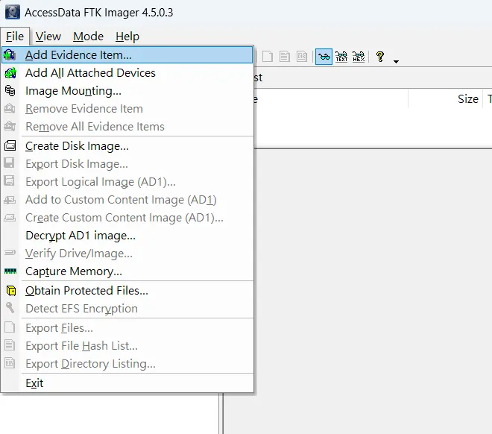Click the toolbar Export Directory Listing DIR button
Image resolution: width=492 pixels, height=434 pixels.
coord(302,57)
